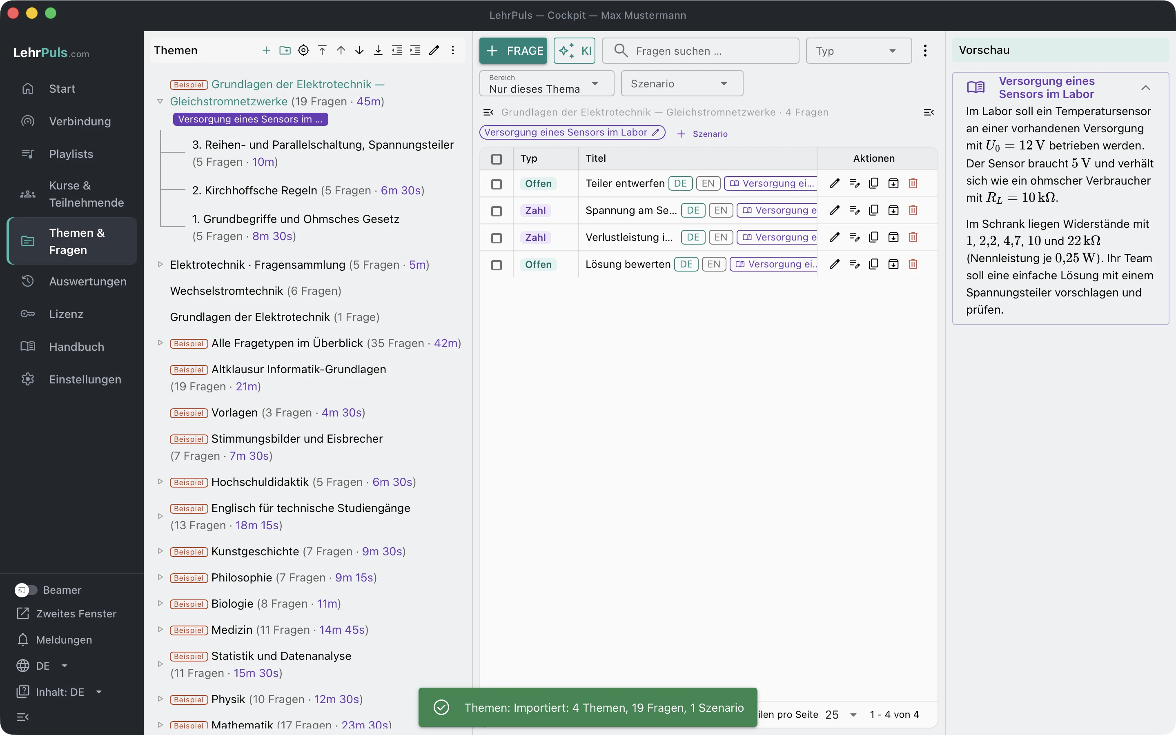Open the Themen panel three-dot menu
This screenshot has height=735, width=1176.
[453, 50]
